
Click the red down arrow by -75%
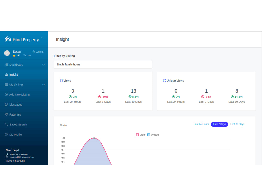[203, 97]
